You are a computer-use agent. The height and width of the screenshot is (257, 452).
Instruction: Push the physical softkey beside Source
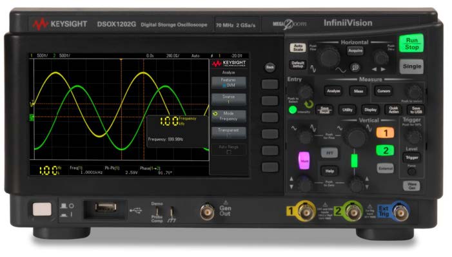[x=270, y=101]
